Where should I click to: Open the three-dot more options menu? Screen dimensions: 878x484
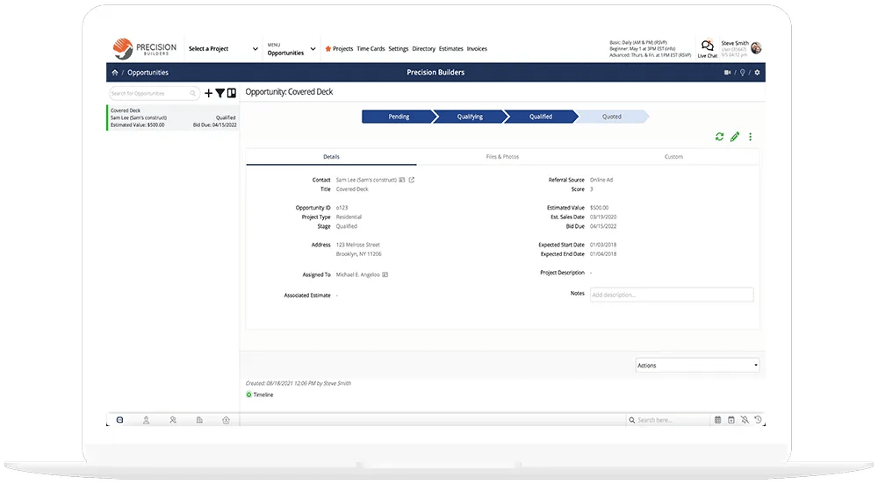tap(750, 137)
